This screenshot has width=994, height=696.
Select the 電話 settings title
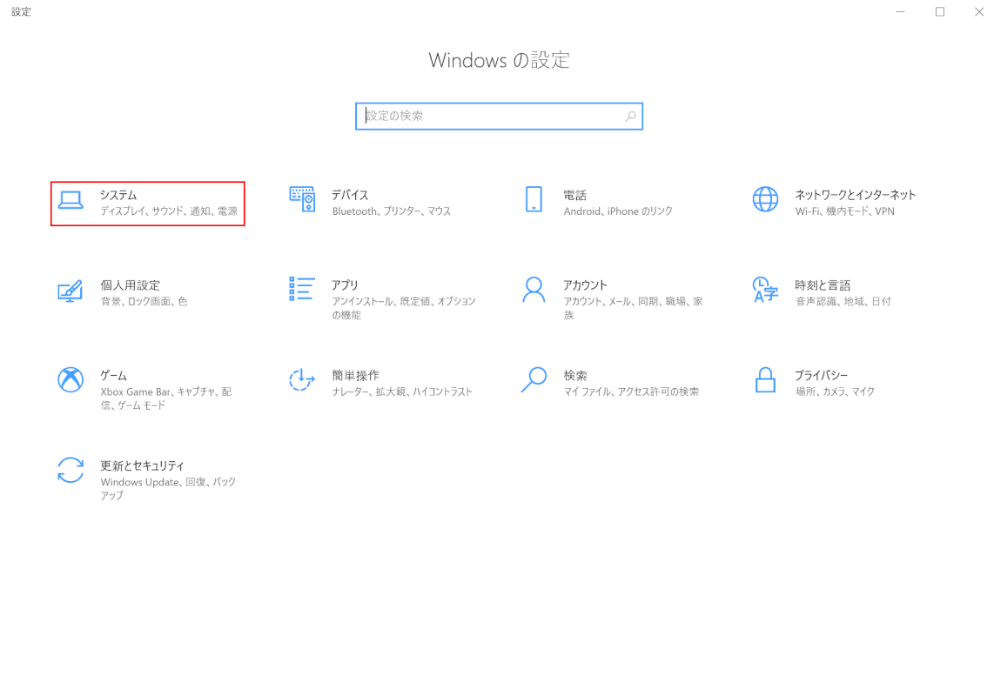tap(575, 195)
